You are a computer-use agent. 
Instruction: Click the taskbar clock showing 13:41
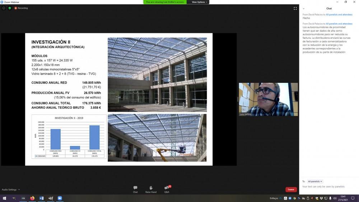click(343, 198)
